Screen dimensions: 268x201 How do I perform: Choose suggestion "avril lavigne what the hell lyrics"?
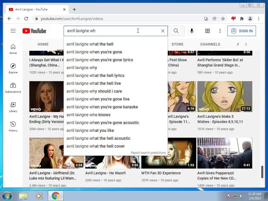115,76
